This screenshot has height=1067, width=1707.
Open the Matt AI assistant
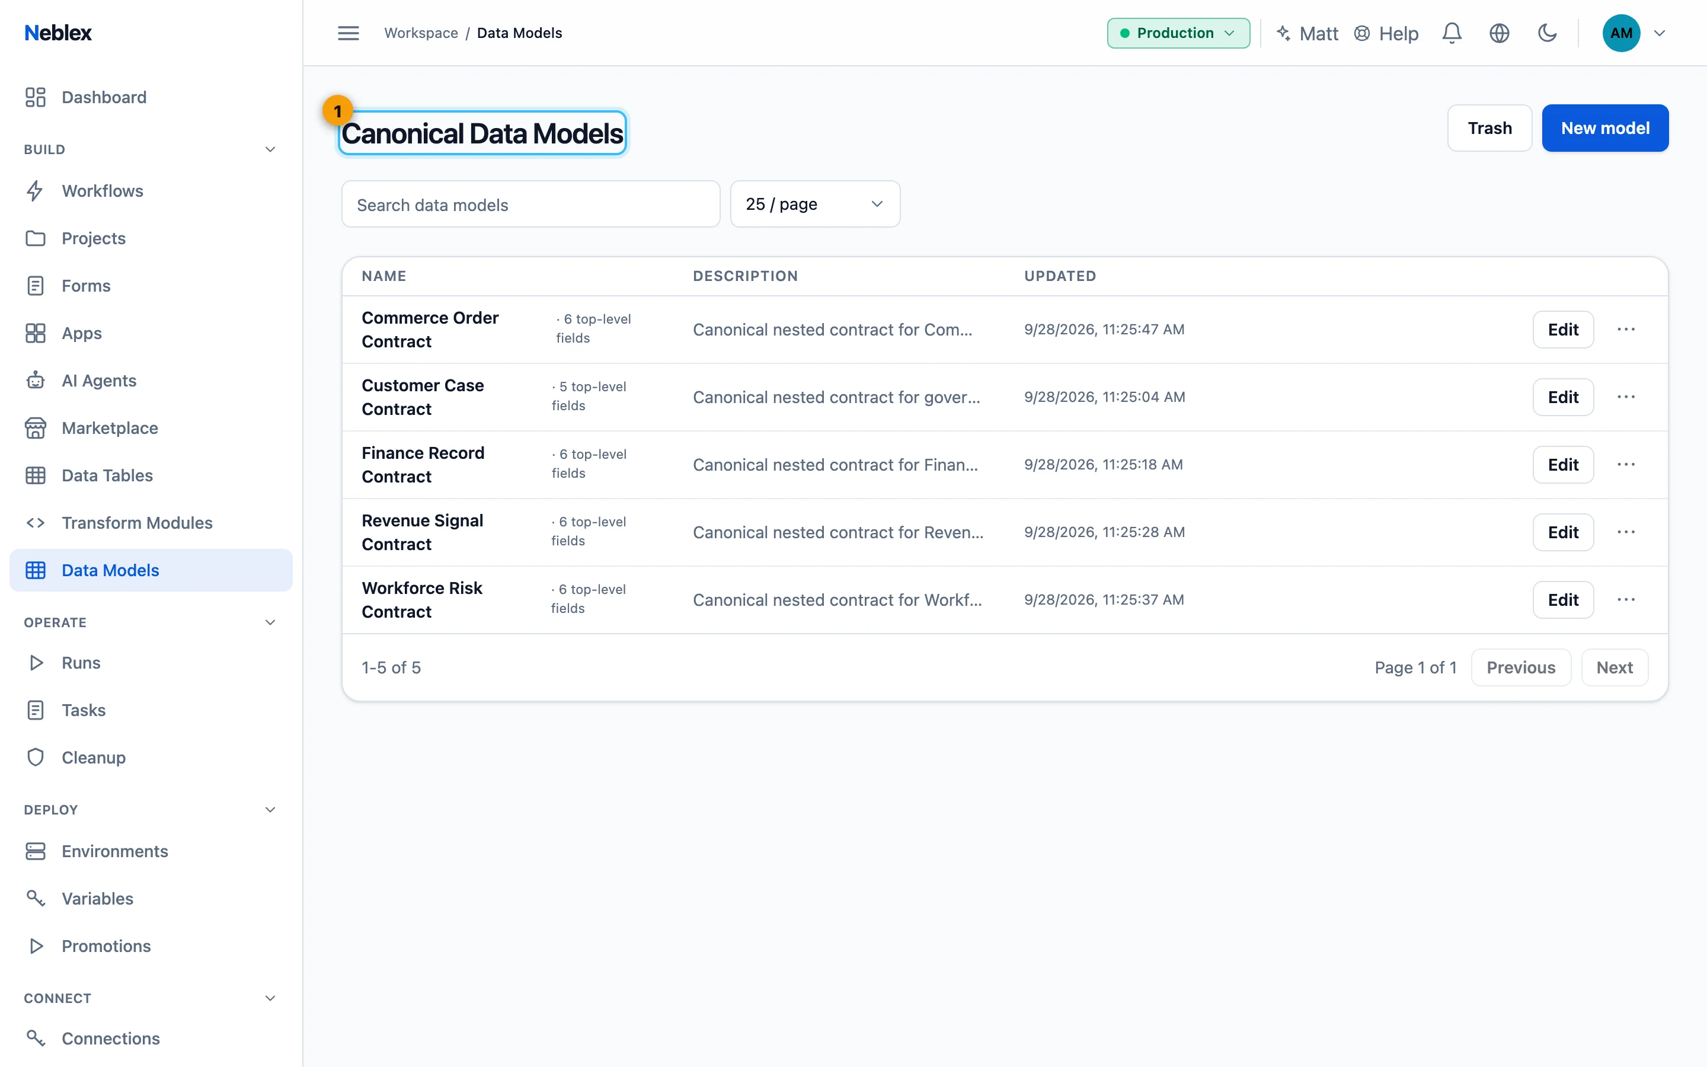point(1307,33)
